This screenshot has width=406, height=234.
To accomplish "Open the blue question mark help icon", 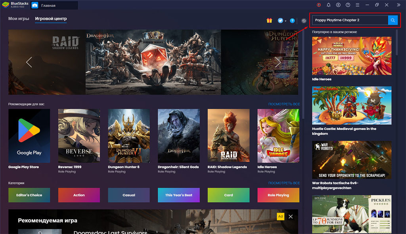I will coord(292,21).
